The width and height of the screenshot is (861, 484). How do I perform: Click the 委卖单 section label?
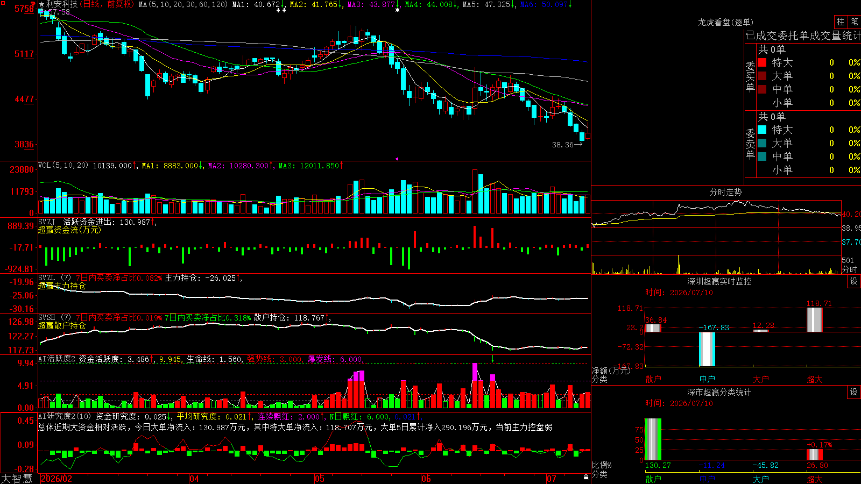pos(750,144)
